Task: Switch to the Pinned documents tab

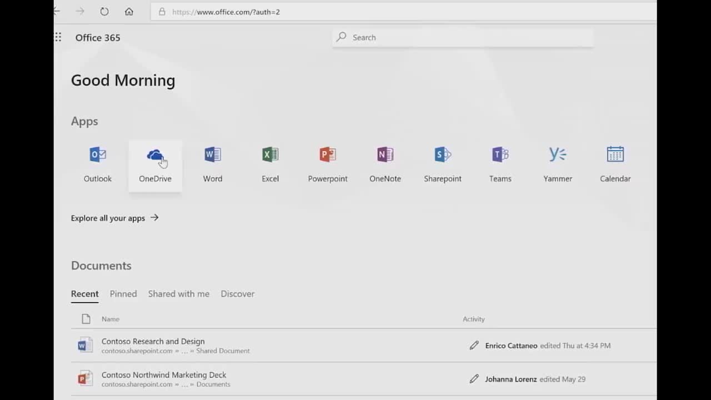Action: pos(123,294)
